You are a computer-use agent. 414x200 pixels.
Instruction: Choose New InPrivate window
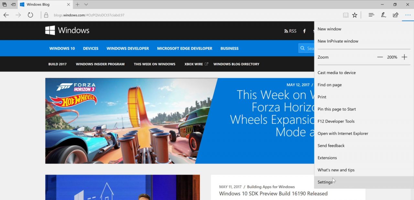point(364,41)
